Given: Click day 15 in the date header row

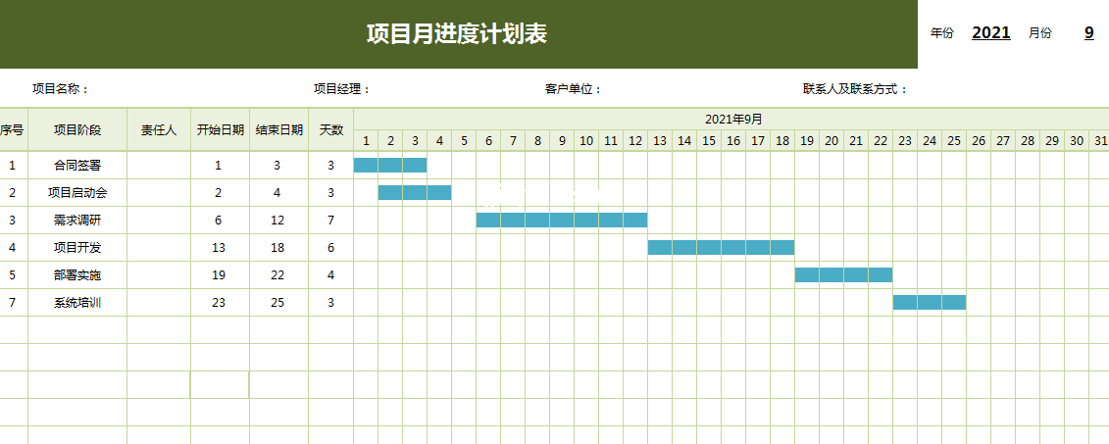Looking at the screenshot, I should tap(709, 141).
